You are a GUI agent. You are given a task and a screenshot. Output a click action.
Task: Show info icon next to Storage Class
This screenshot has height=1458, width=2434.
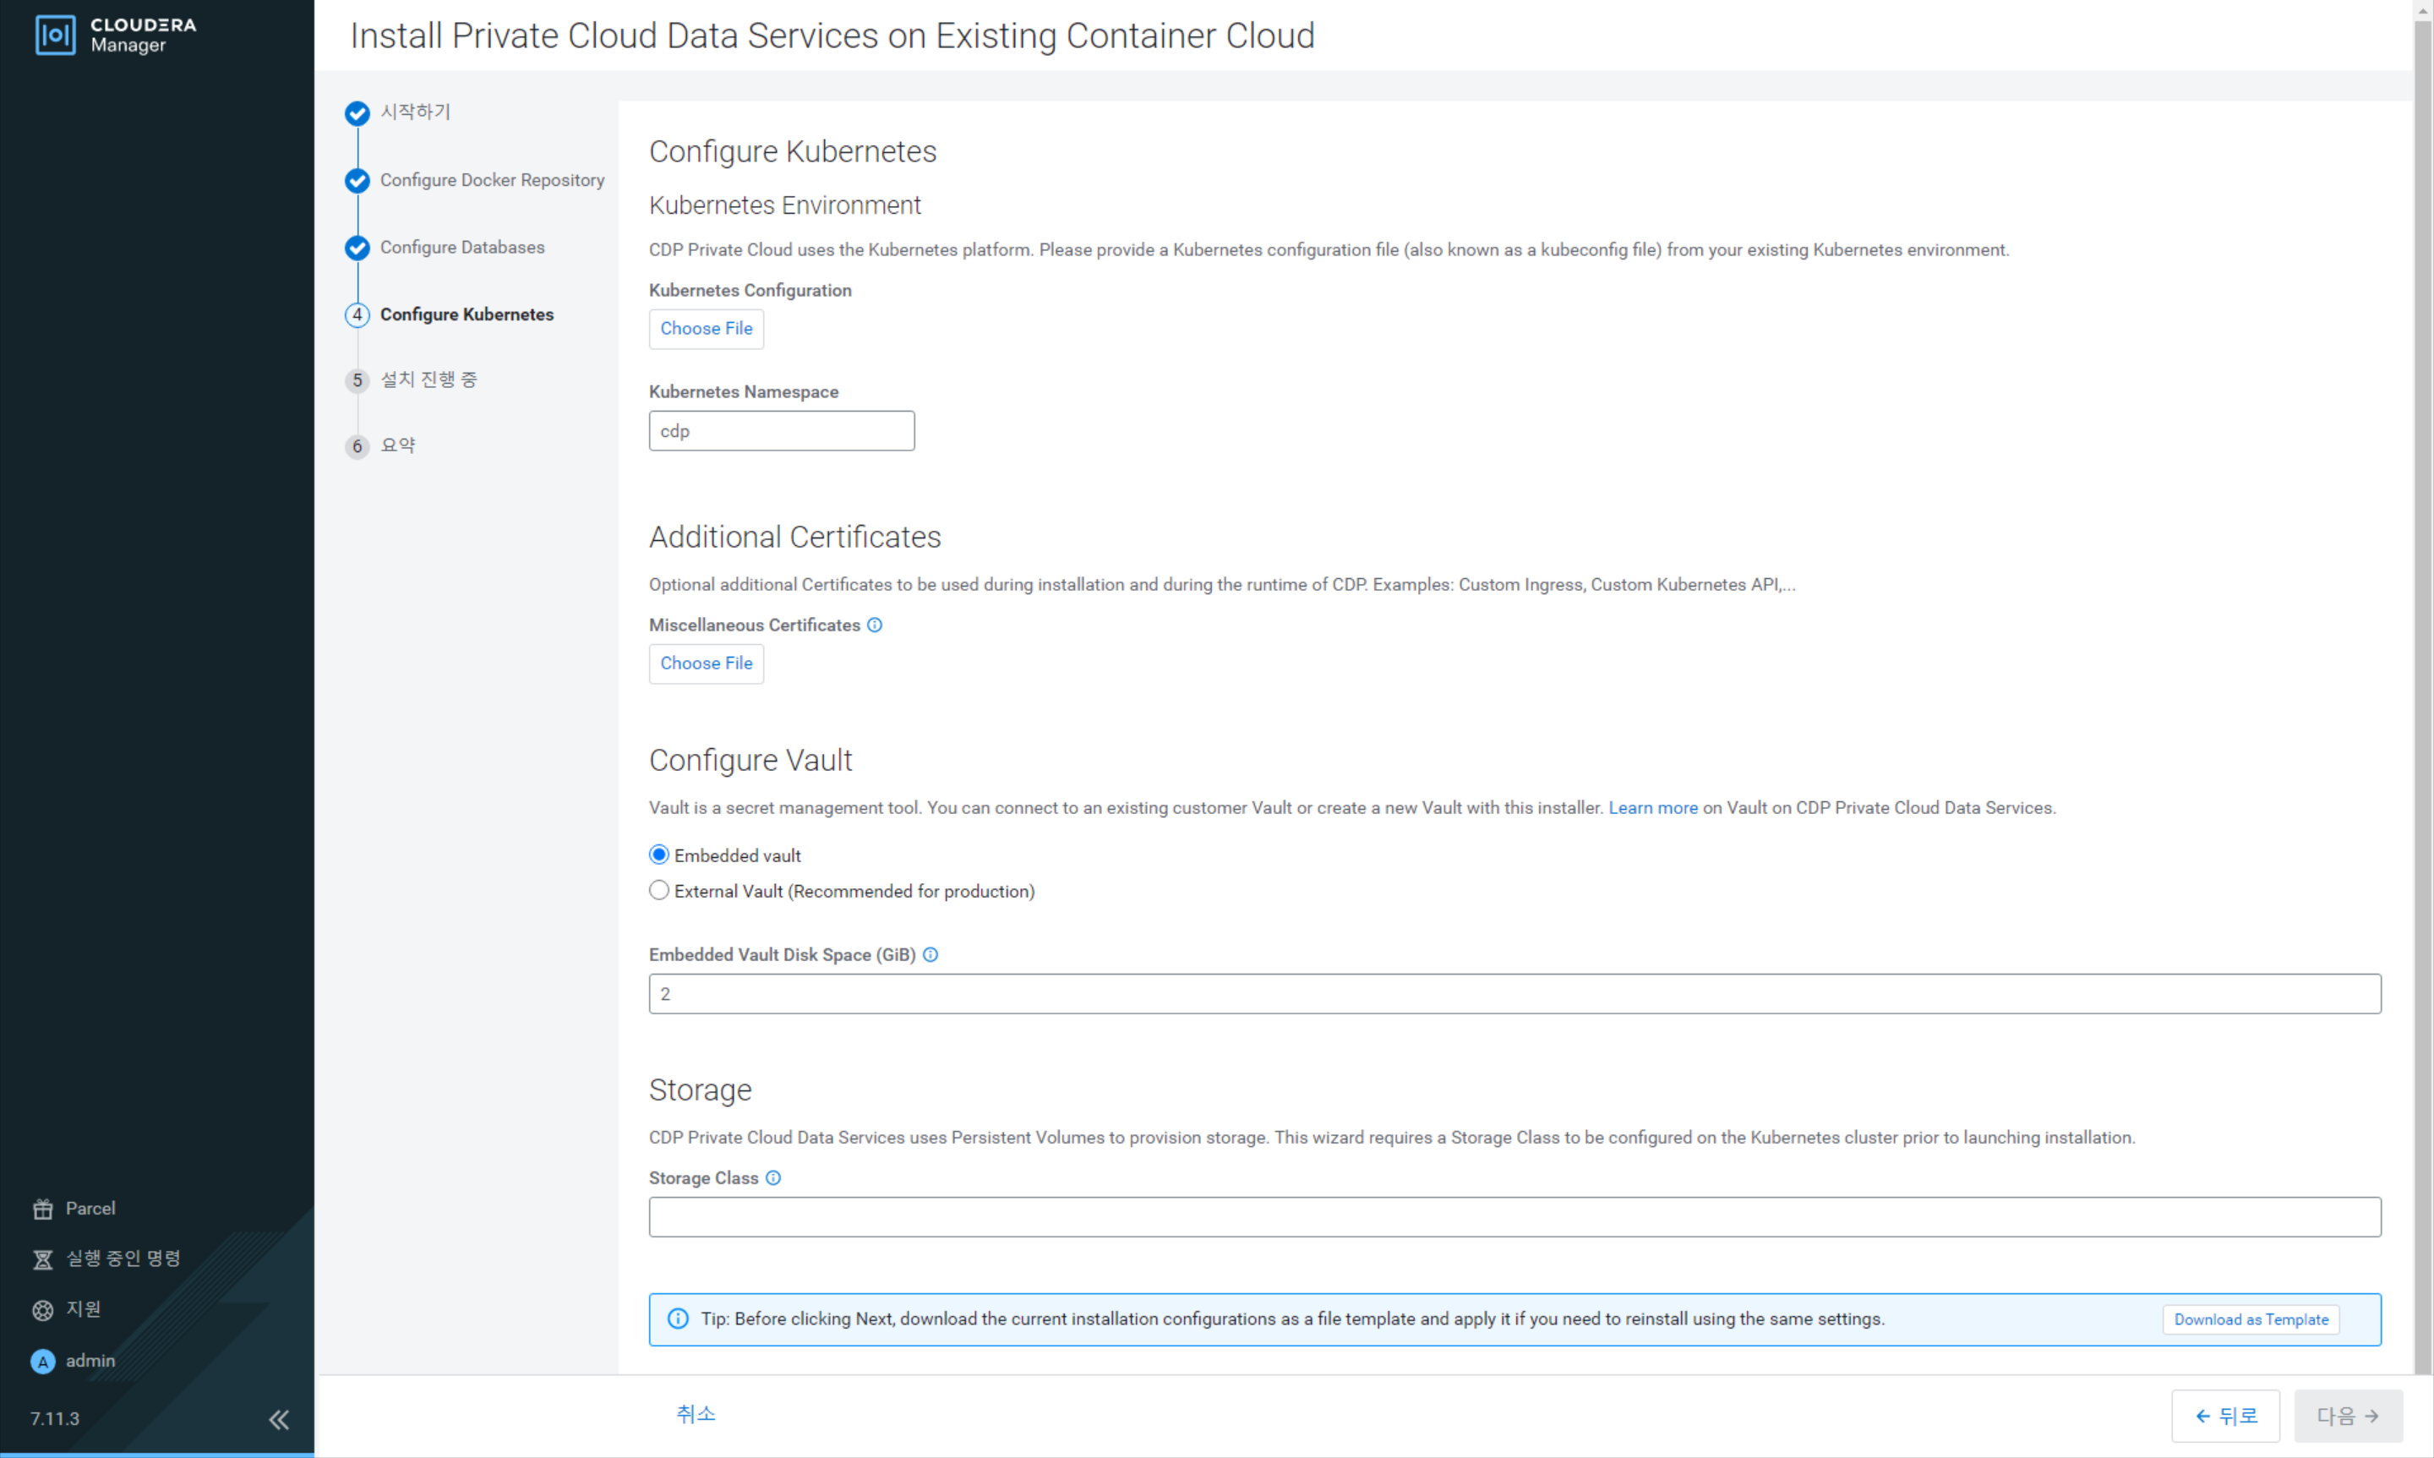point(773,1178)
